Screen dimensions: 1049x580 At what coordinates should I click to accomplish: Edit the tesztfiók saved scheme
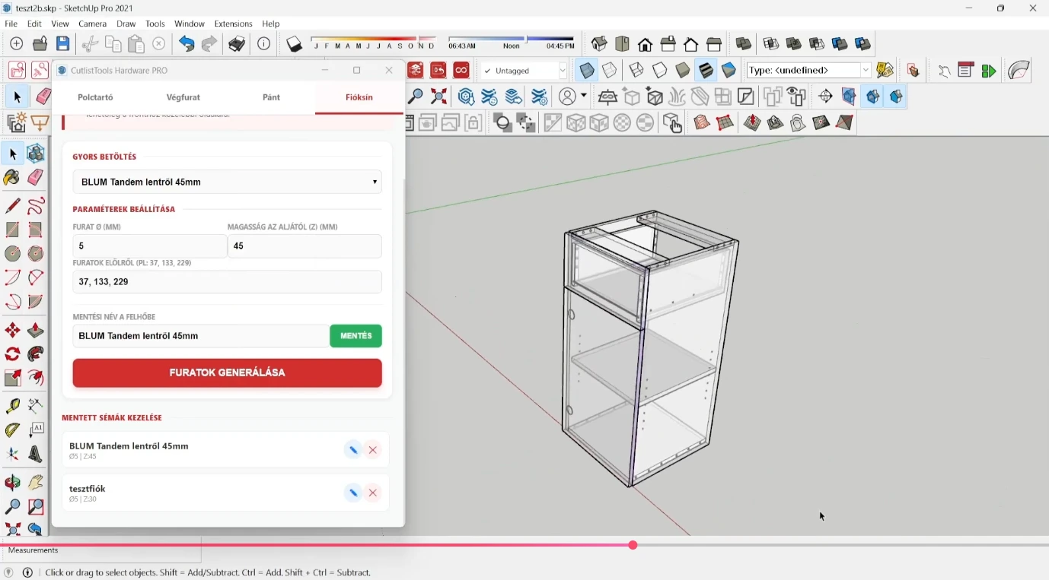(x=353, y=493)
